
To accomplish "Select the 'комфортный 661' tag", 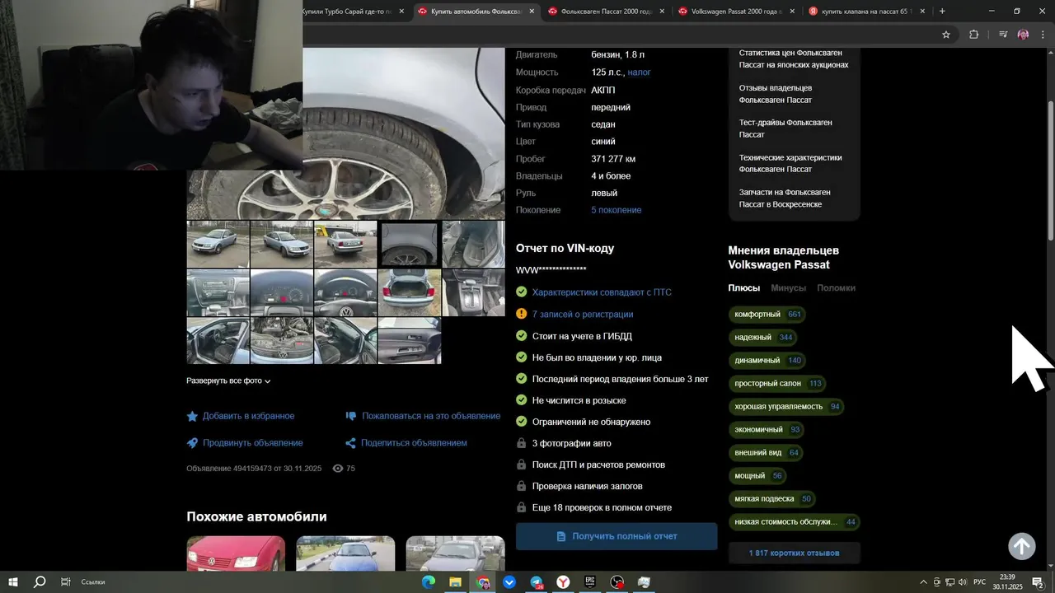I will 767,315.
